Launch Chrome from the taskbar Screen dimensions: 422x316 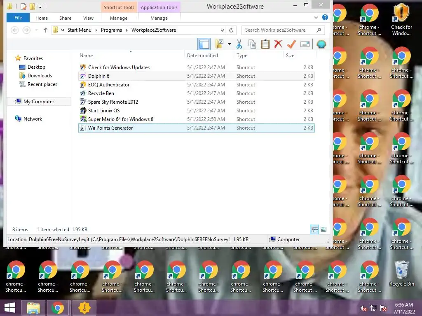58,308
